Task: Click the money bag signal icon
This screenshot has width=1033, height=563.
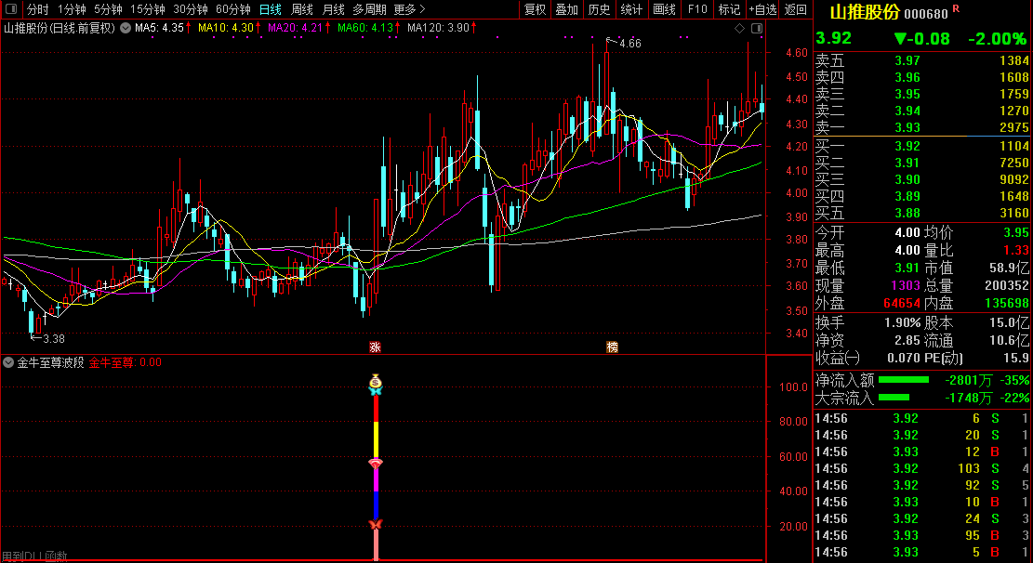Action: coord(376,380)
